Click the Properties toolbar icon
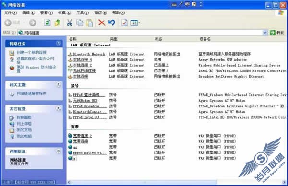This screenshot has height=186, width=288. point(124,23)
